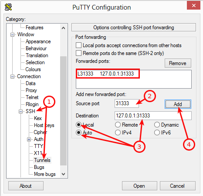
Task: Collapse the SSH tree node
Action: (21, 111)
